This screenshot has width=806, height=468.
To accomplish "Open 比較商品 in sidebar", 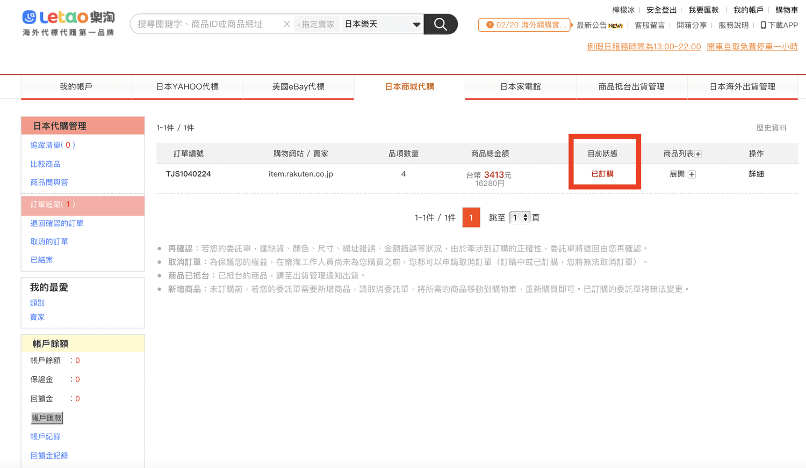I will coord(45,164).
